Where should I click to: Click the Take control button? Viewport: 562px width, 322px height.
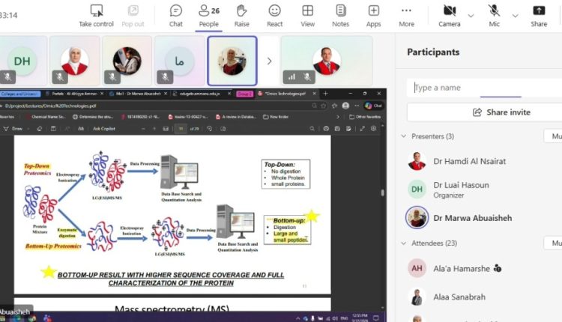96,15
